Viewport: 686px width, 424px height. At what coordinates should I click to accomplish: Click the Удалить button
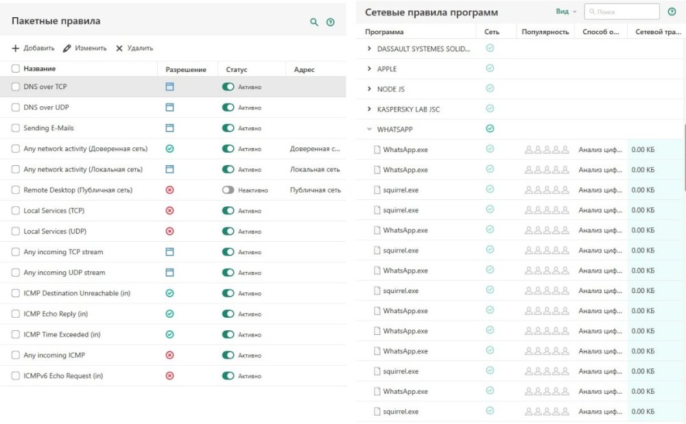coord(134,48)
